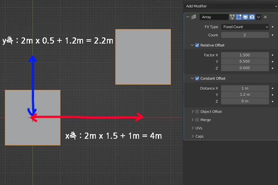
Task: Grab the Array modifier drag handle
Action: point(274,17)
